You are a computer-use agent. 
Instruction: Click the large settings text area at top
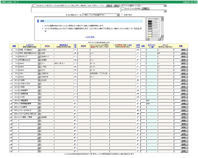(x=75, y=10)
